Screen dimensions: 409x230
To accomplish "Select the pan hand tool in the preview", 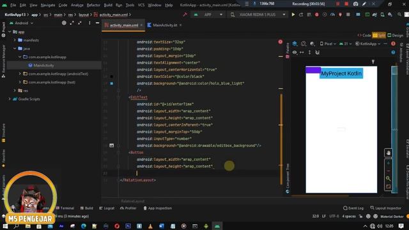I will (388, 153).
